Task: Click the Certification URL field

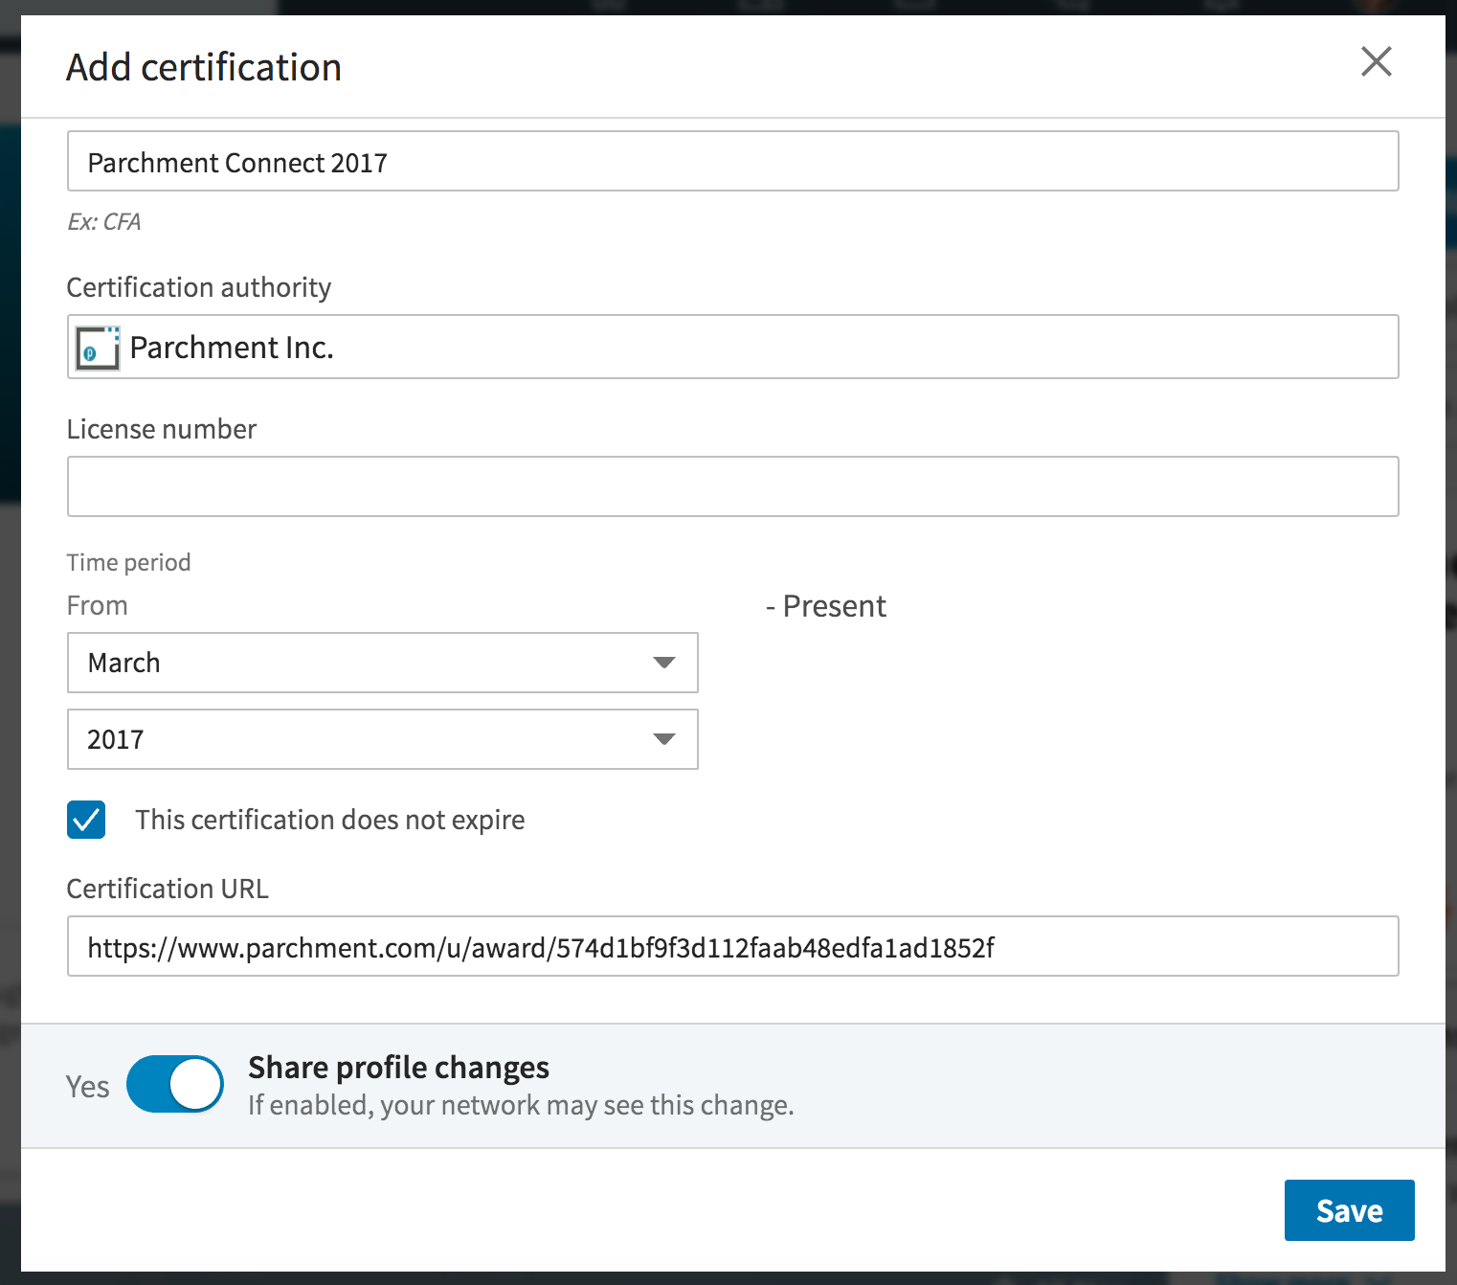Action: [731, 947]
